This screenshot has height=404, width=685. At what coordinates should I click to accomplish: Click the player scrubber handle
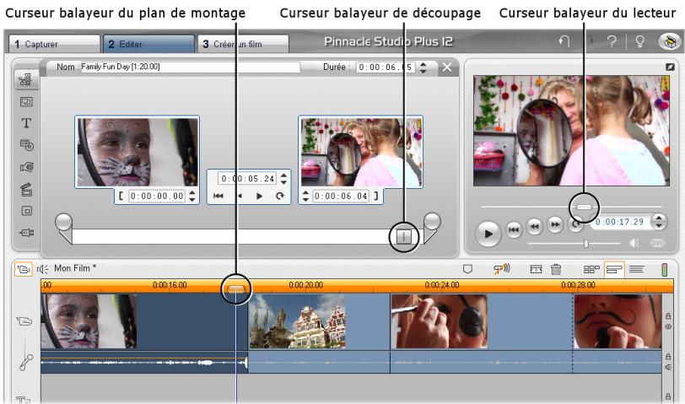tap(584, 207)
